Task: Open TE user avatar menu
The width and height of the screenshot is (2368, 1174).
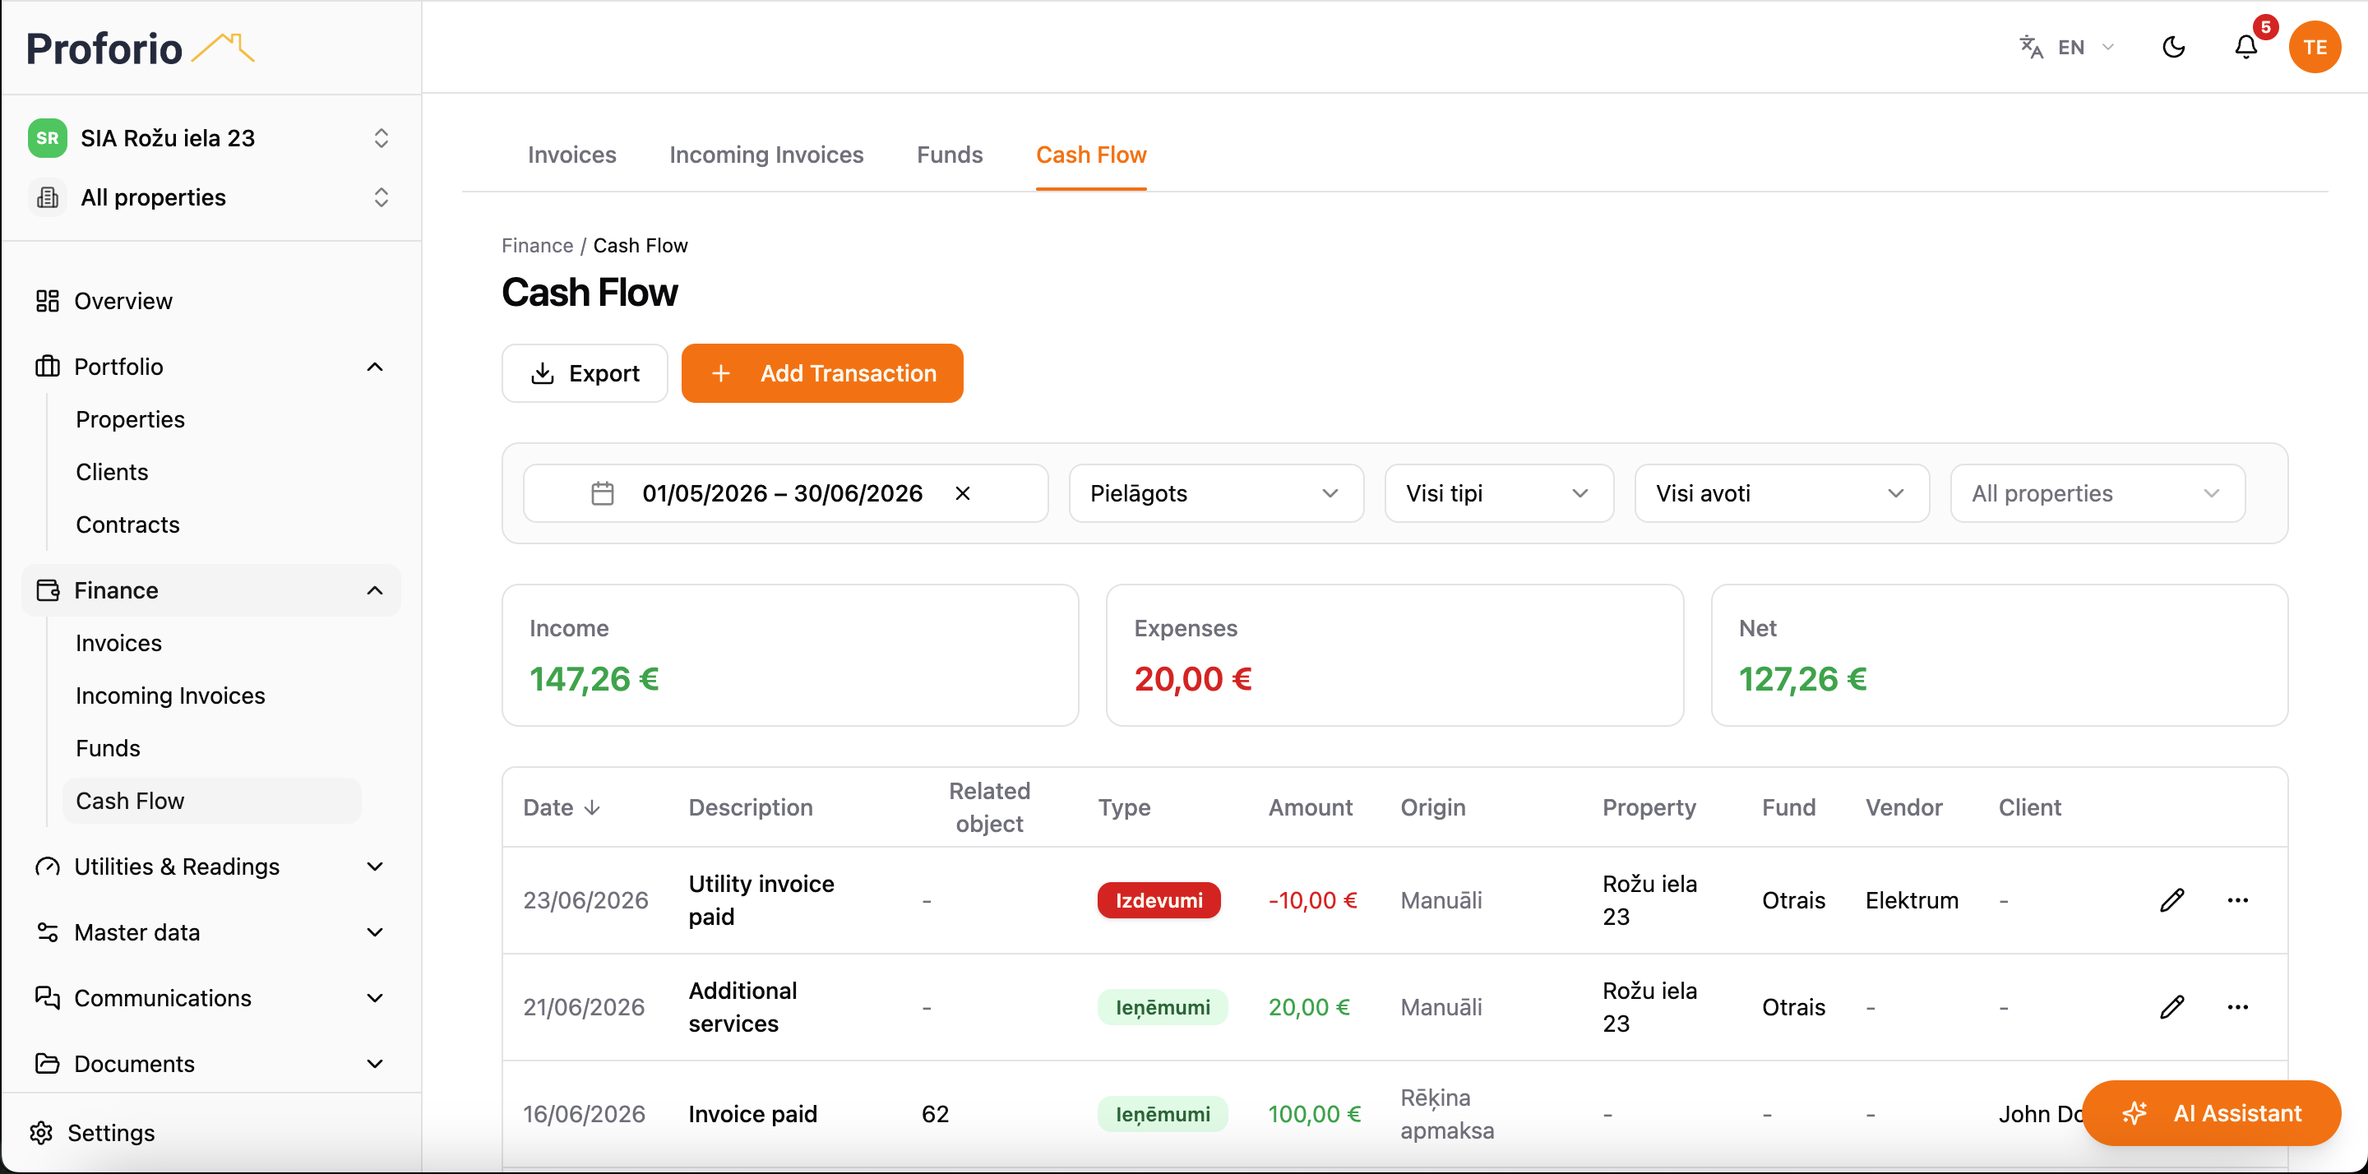Action: click(x=2315, y=47)
